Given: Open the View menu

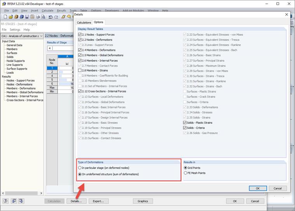Looking at the screenshot, I should point(24,11).
